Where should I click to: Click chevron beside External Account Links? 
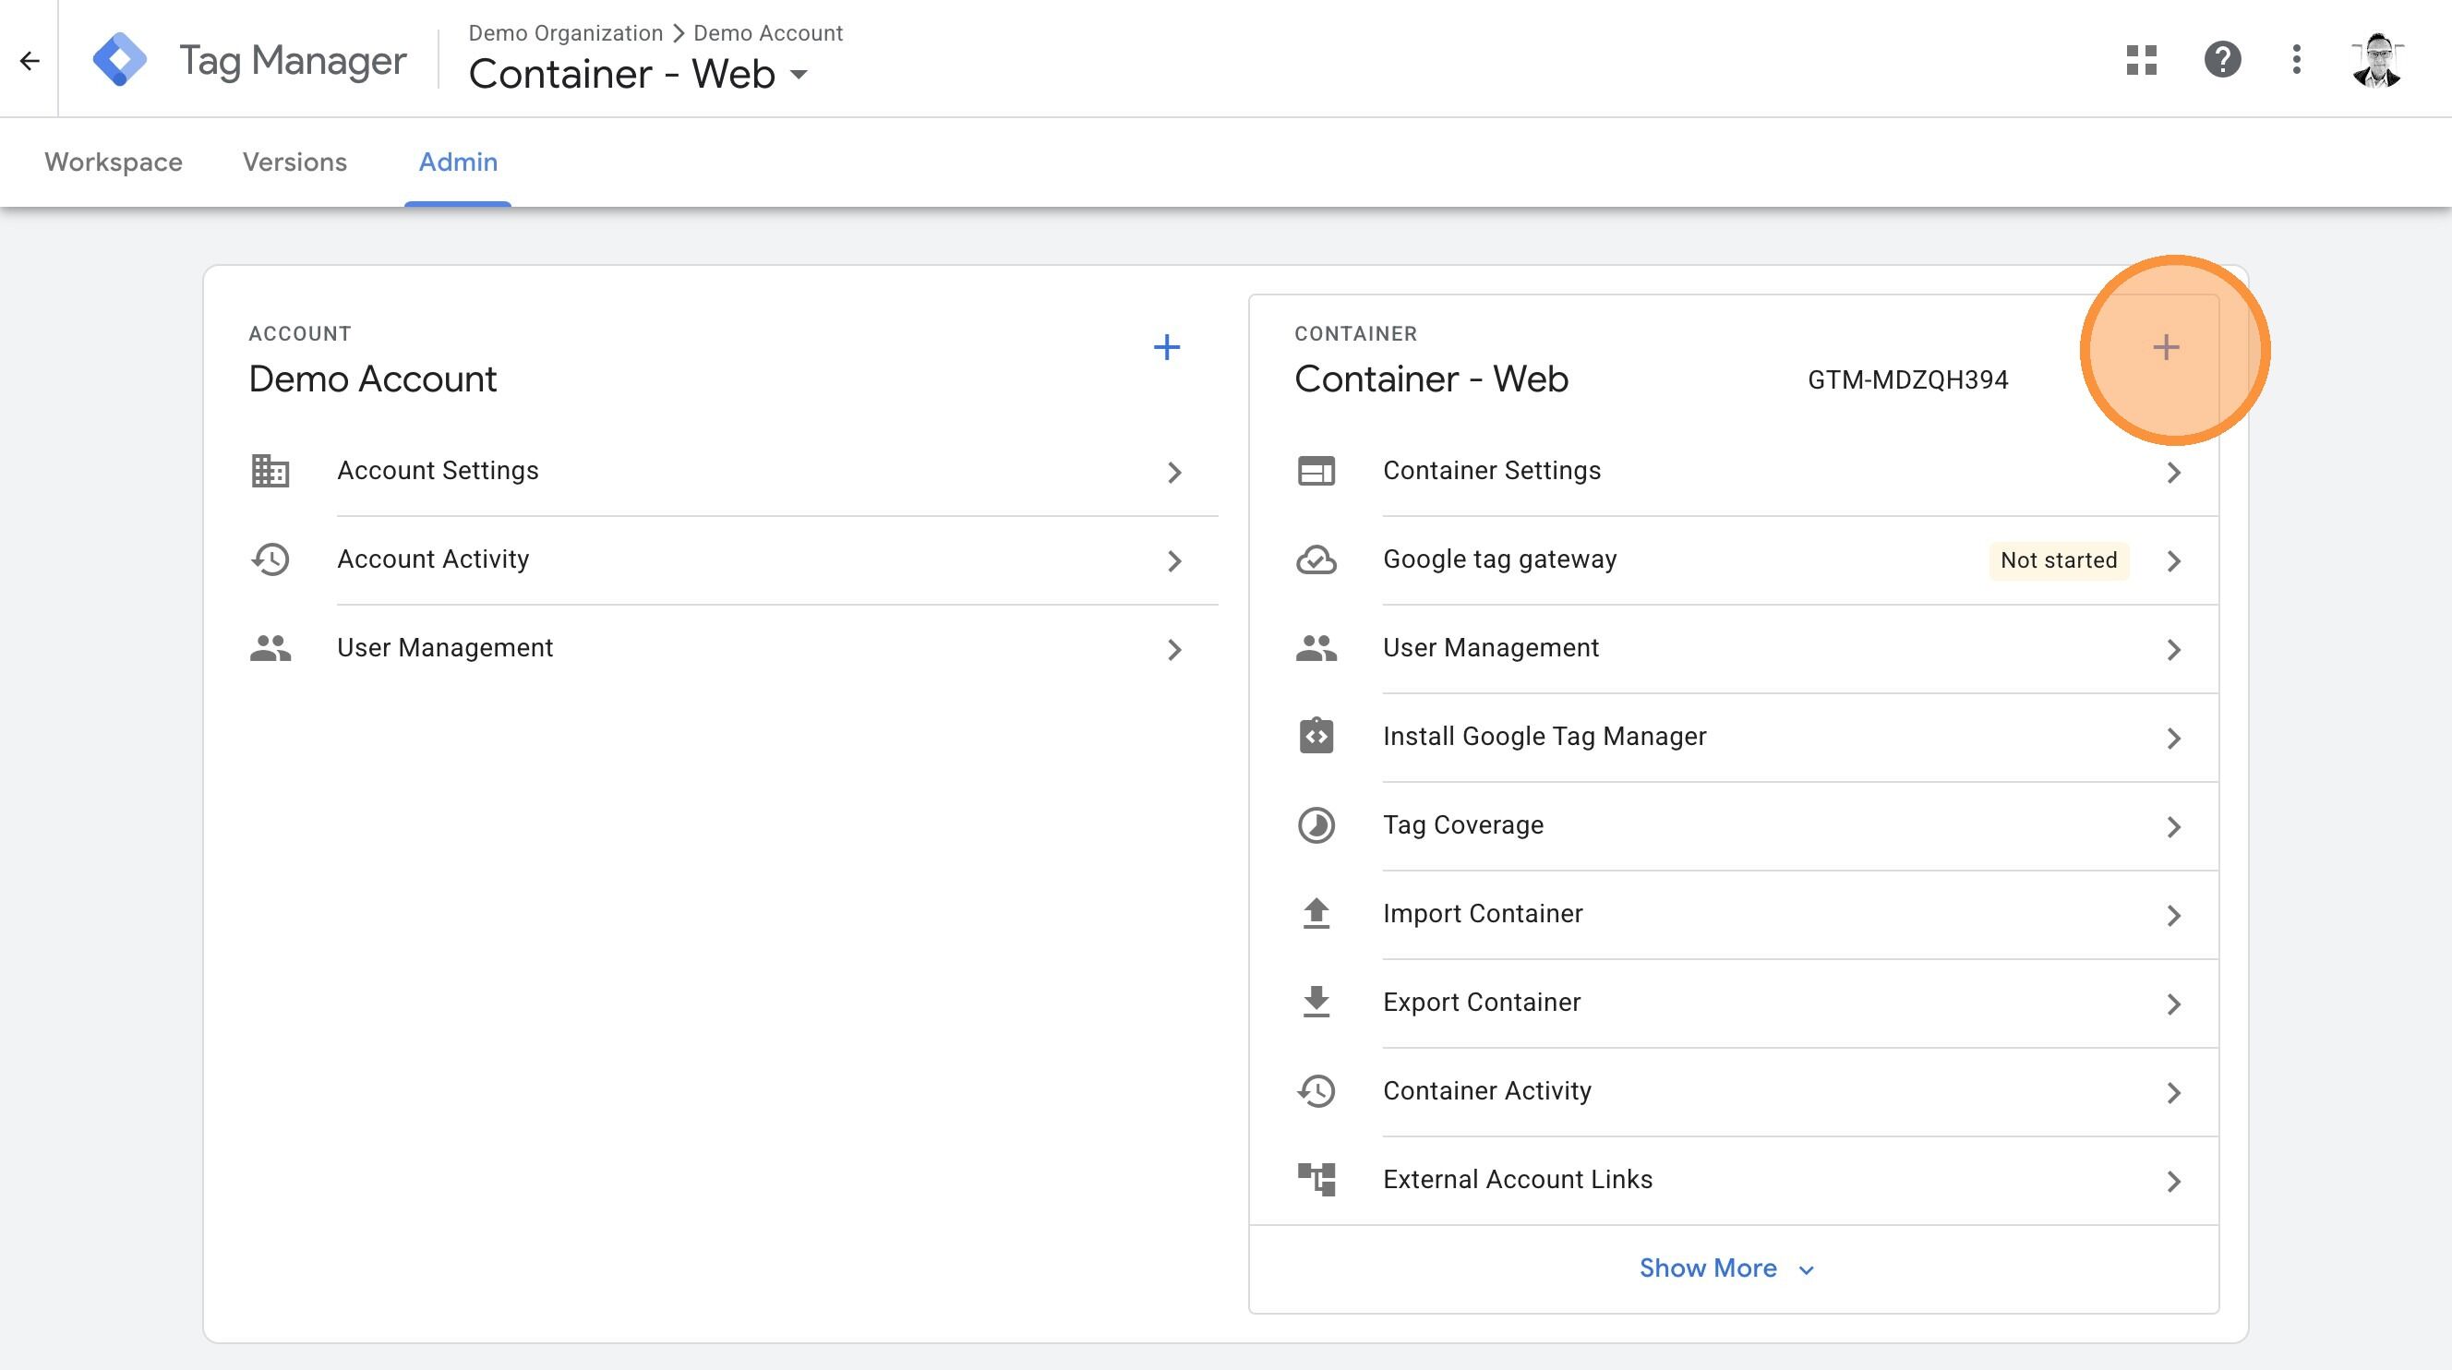pos(2173,1181)
